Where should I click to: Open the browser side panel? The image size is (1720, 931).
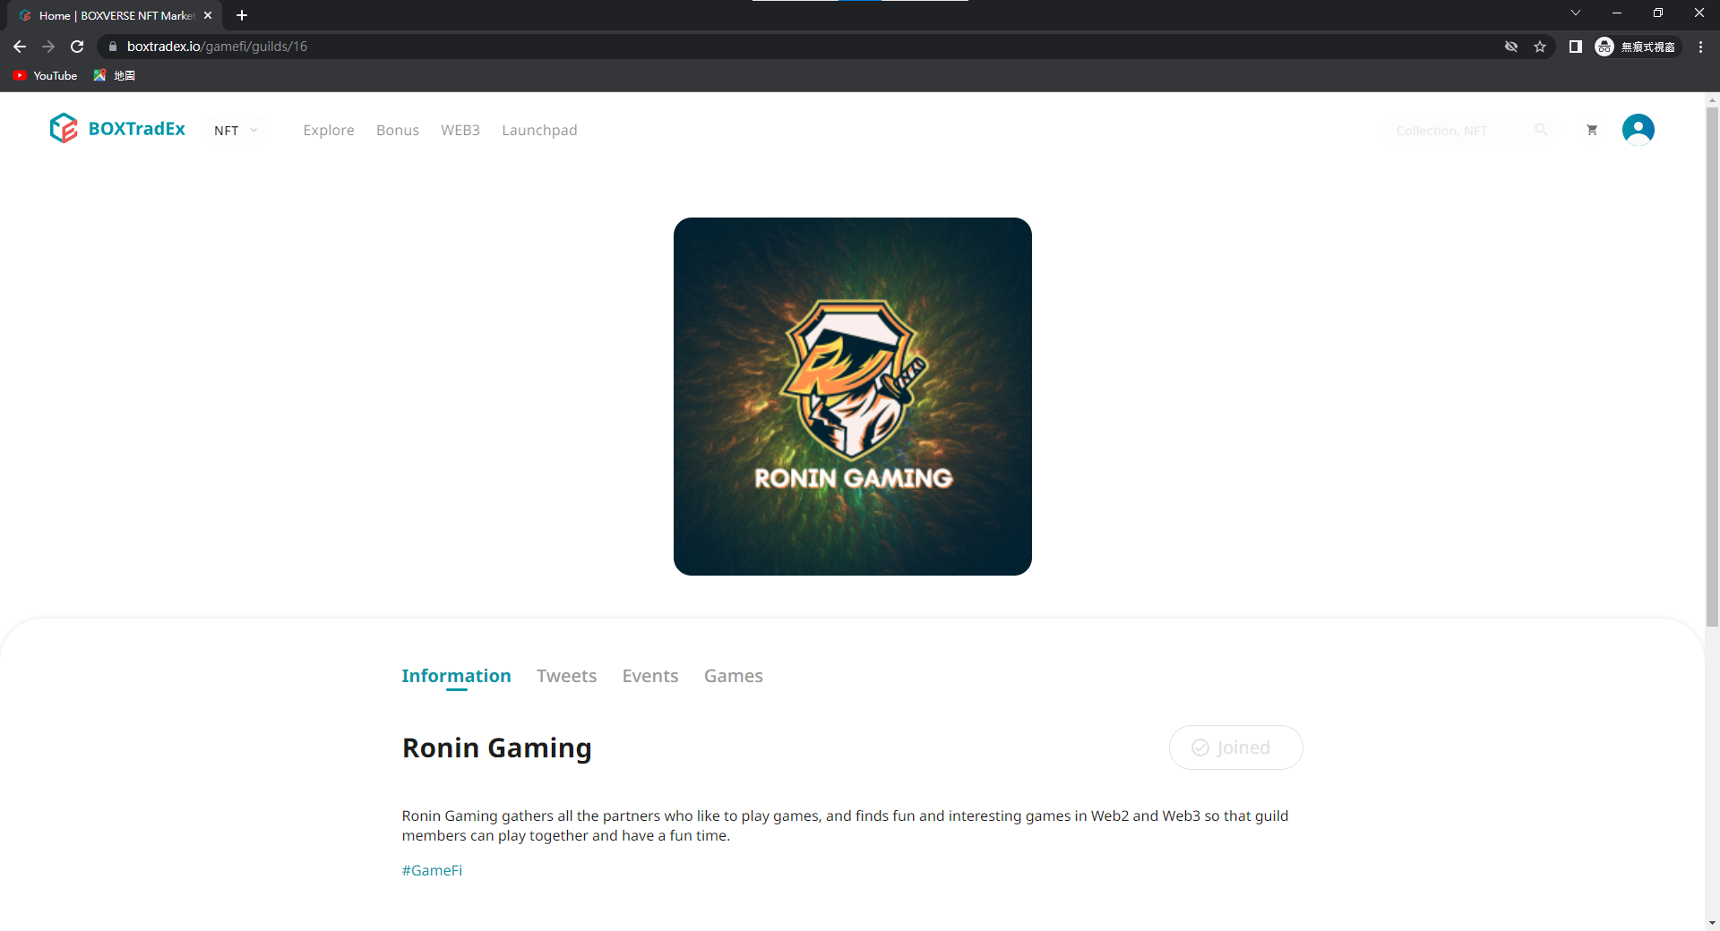[x=1575, y=47]
